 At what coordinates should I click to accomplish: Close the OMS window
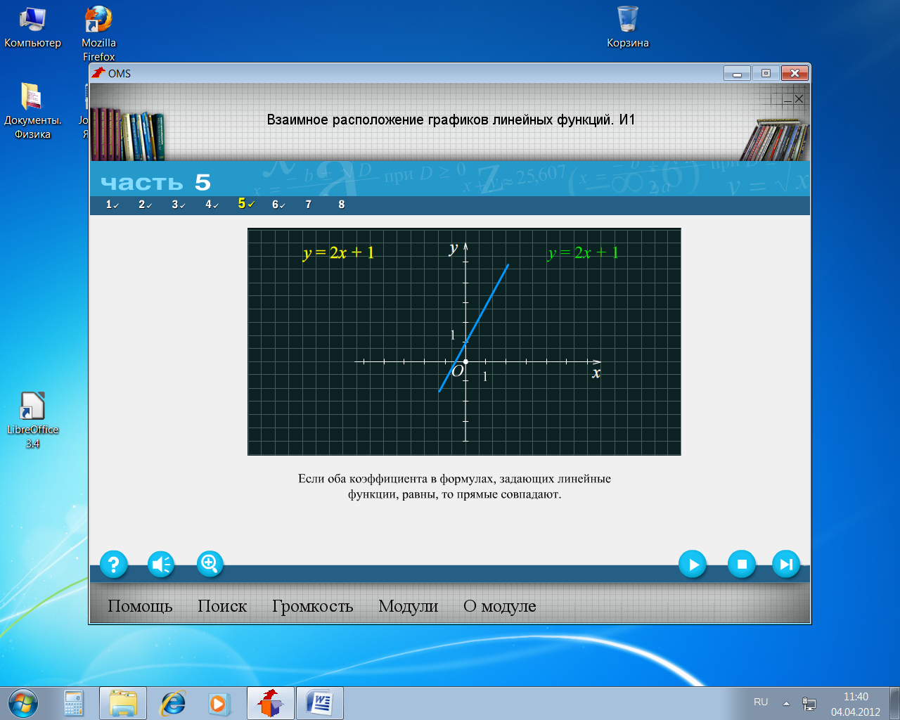pos(795,73)
